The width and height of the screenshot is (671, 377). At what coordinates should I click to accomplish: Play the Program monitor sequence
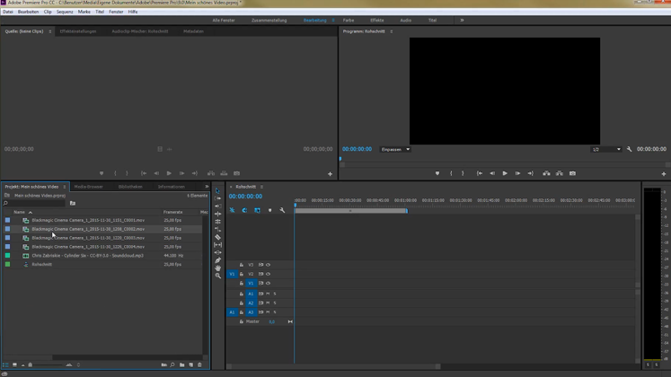tap(505, 173)
